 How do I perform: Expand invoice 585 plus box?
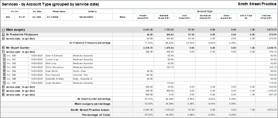4,75
